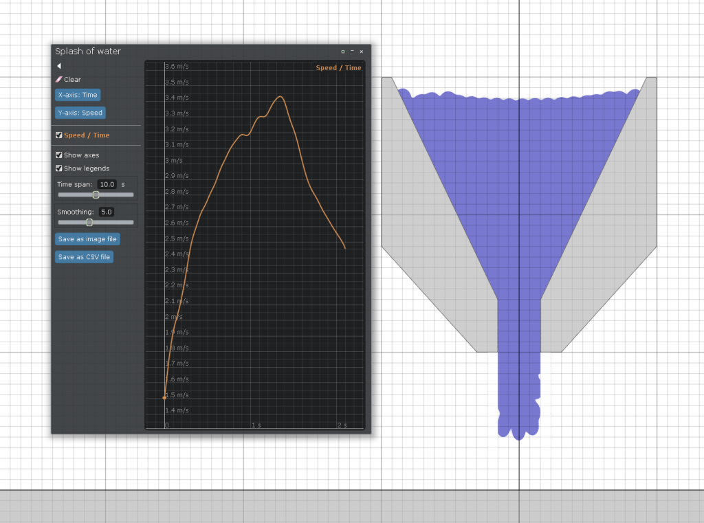Image resolution: width=704 pixels, height=523 pixels.
Task: Minimize the Splash of water window
Action: [352, 52]
